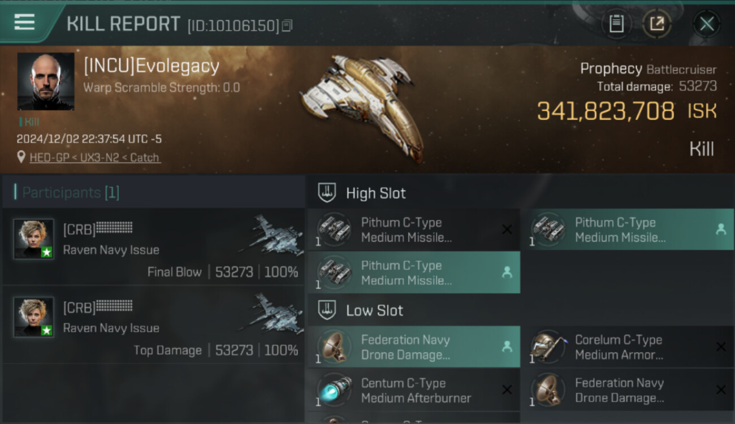Click Centum C-Type Medium Afterburner icon
Screen dimensions: 735x424
(x=335, y=390)
